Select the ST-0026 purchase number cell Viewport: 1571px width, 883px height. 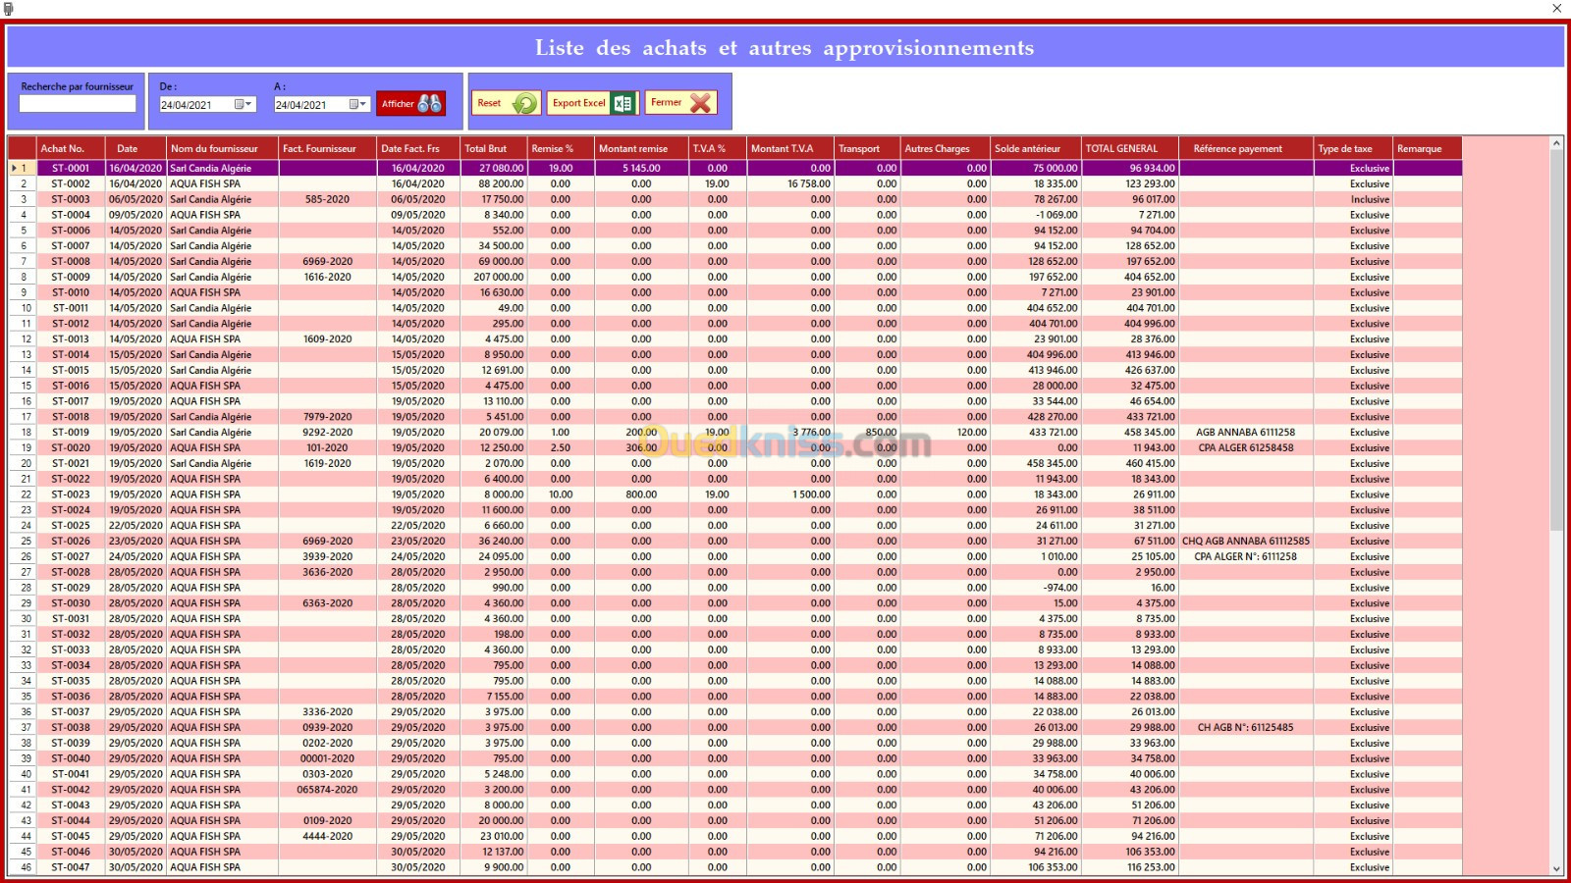(71, 541)
